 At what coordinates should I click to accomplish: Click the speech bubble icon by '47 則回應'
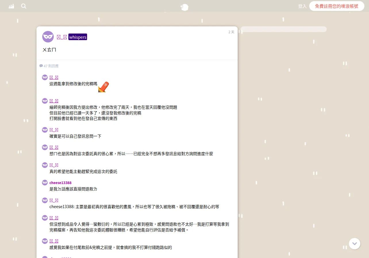[41, 66]
